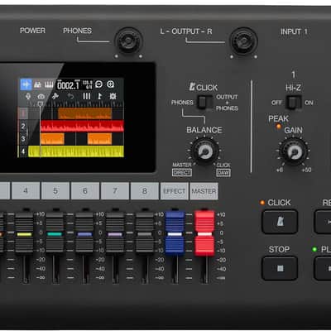Tap the microphone icon on the LCD
This screenshot has height=331, width=331.
click(28, 96)
